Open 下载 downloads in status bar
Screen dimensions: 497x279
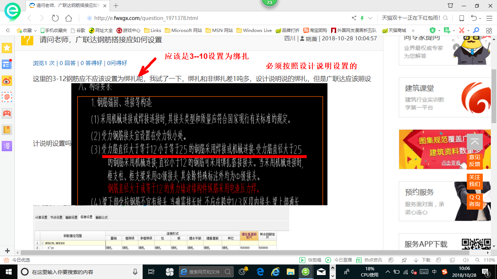pos(422,260)
